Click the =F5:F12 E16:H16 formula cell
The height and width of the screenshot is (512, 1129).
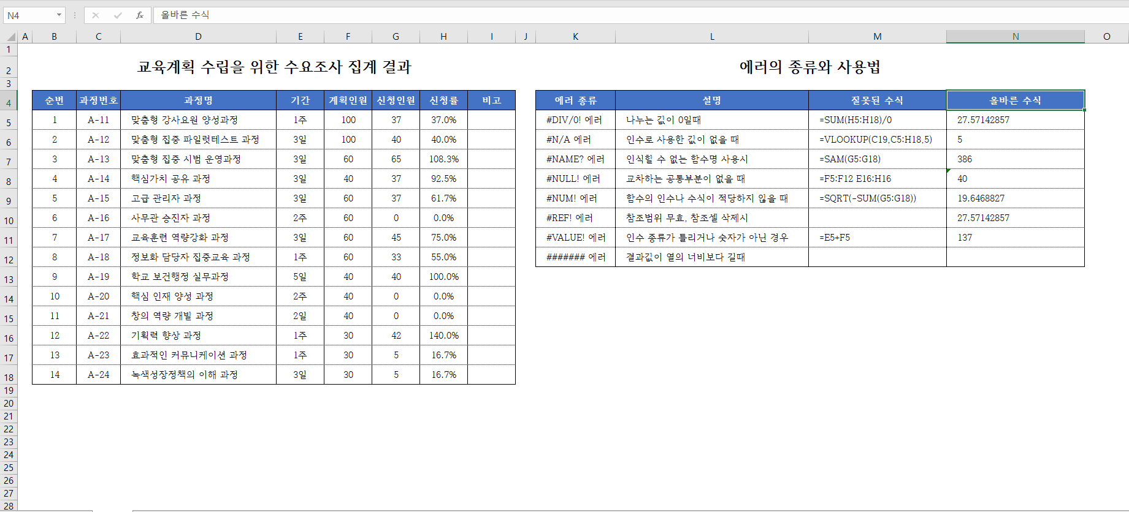click(878, 179)
